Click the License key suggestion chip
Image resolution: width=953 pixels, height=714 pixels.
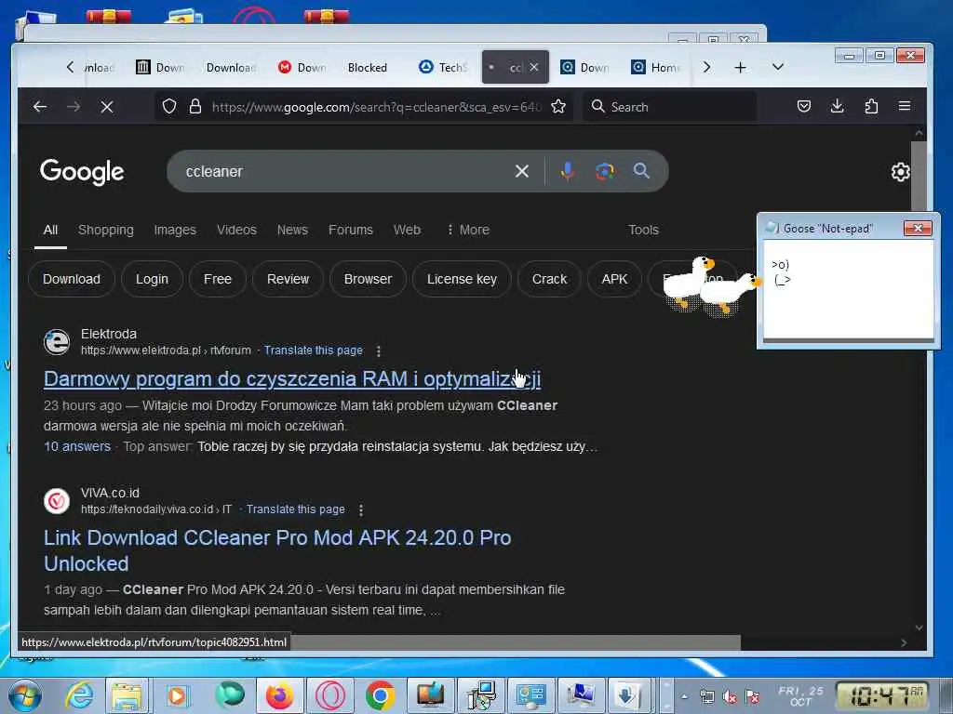coord(462,279)
